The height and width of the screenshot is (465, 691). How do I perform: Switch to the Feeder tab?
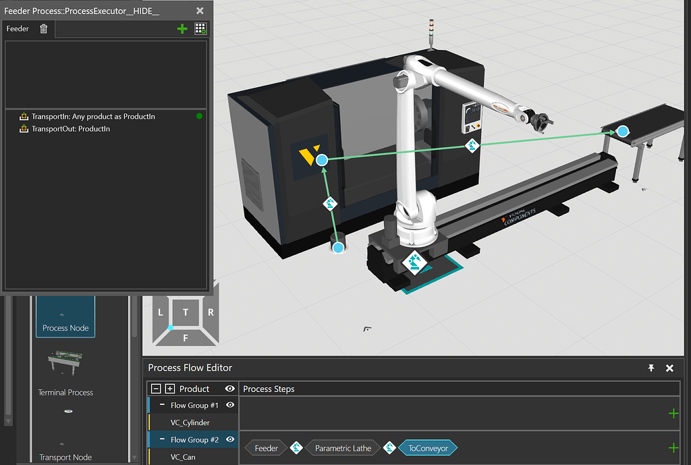18,28
